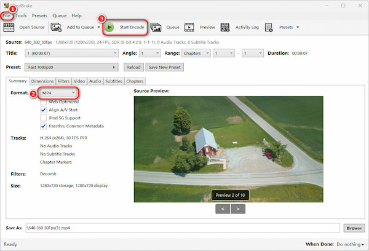Screen dimensions: 369x251
Task: Click the Open Source film icon
Action: point(9,27)
